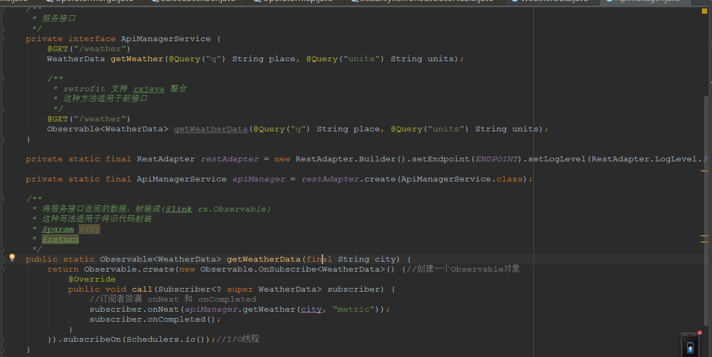Viewport: 712px width, 357px height.
Task: Click the first @GET("/weather") annotation
Action: 89,49
